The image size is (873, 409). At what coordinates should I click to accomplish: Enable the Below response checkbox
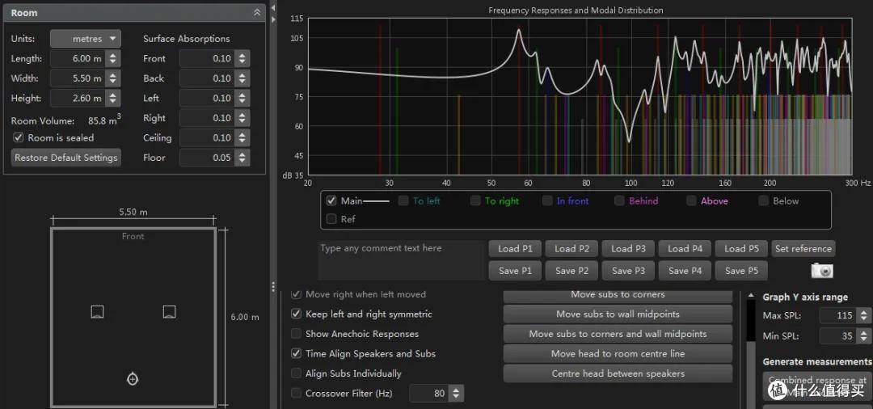[763, 201]
